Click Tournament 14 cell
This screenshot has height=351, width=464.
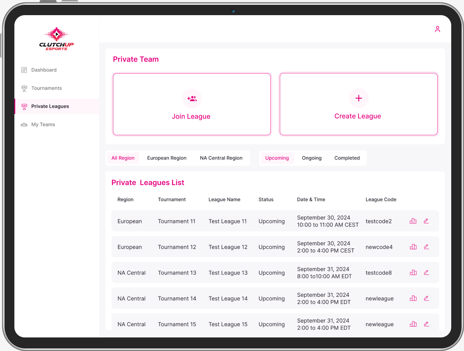pos(177,298)
